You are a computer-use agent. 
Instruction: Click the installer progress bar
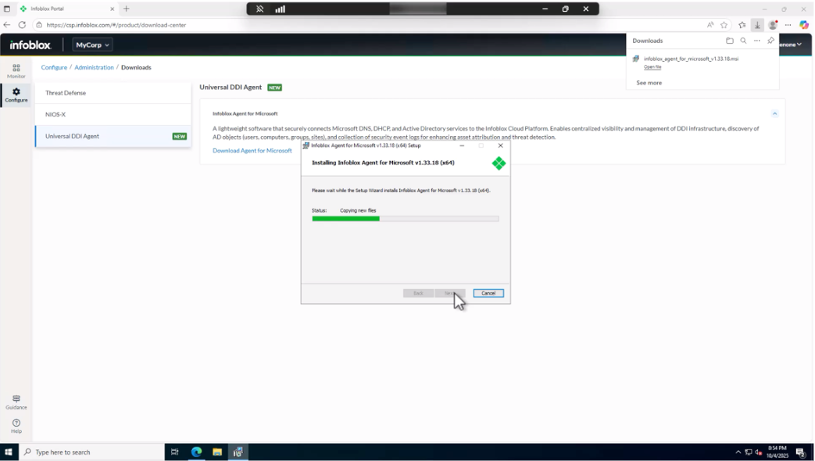pyautogui.click(x=406, y=220)
